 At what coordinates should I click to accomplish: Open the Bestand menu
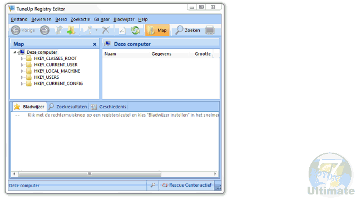19,19
